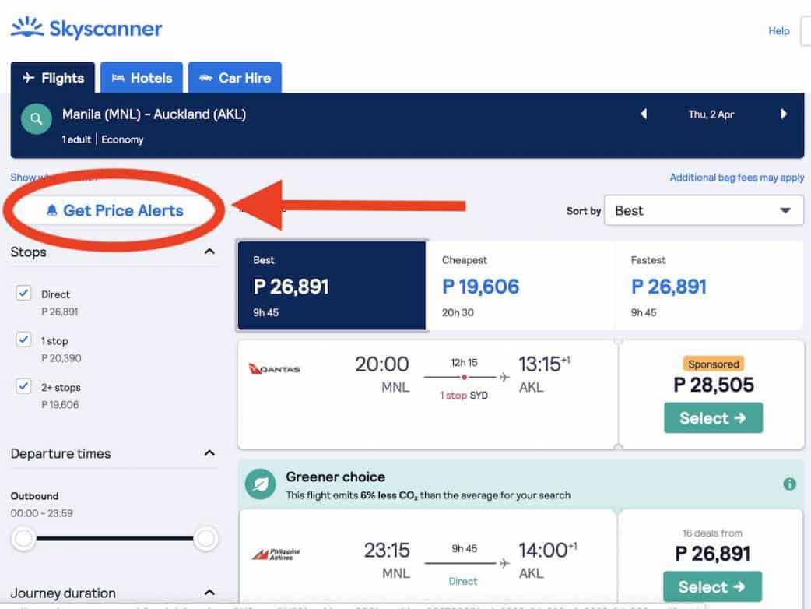This screenshot has height=609, width=811.
Task: Click Get Price Alerts button
Action: click(x=115, y=211)
